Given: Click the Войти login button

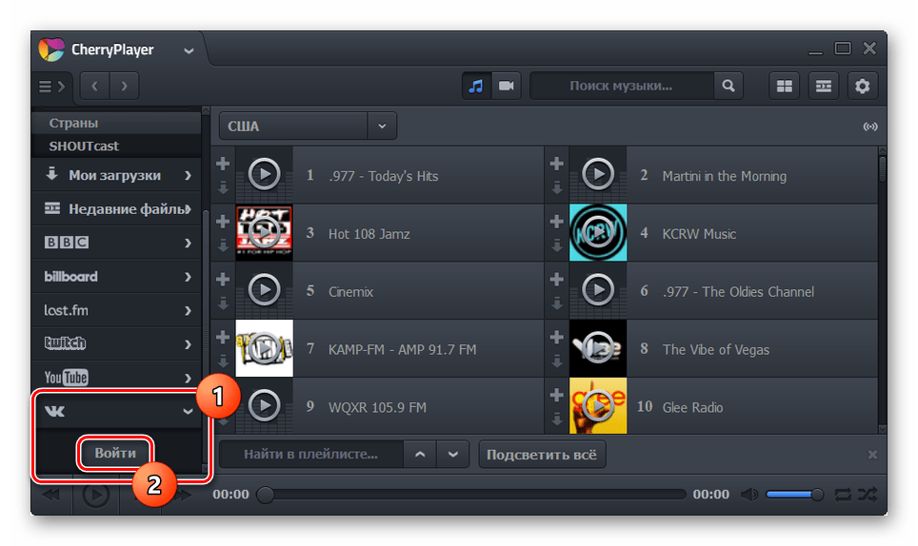Looking at the screenshot, I should click(x=115, y=453).
